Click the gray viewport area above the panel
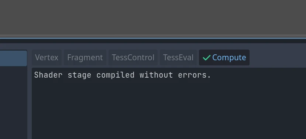The width and height of the screenshot is (306, 139). click(153, 18)
